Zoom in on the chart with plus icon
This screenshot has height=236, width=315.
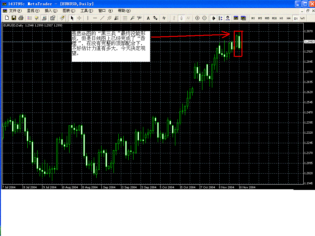click(197, 18)
